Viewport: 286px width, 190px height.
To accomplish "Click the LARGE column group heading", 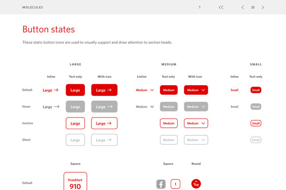I will coord(75,64).
